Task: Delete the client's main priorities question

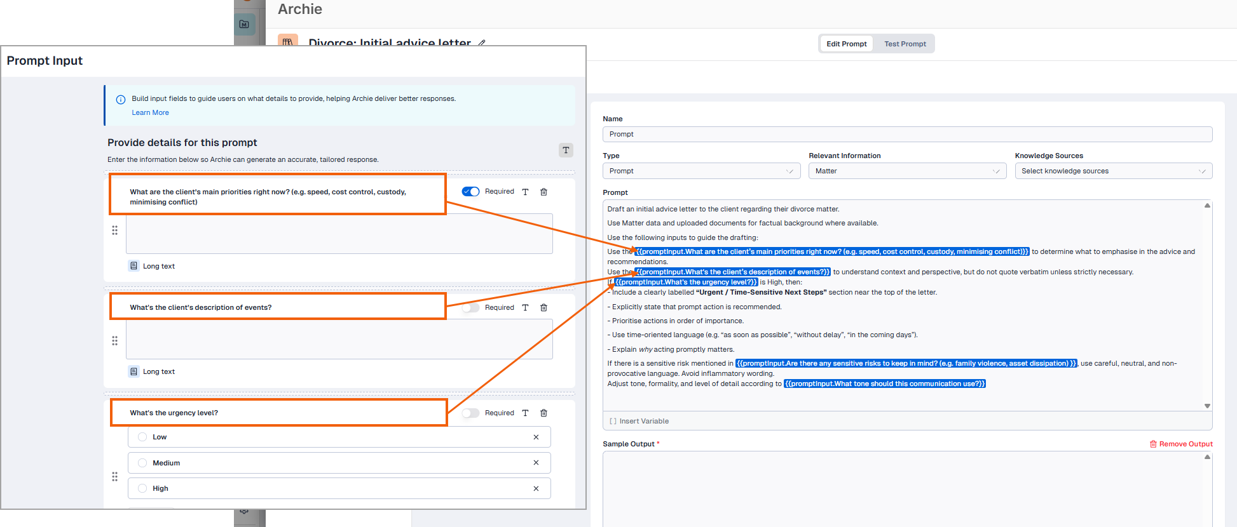Action: (543, 192)
